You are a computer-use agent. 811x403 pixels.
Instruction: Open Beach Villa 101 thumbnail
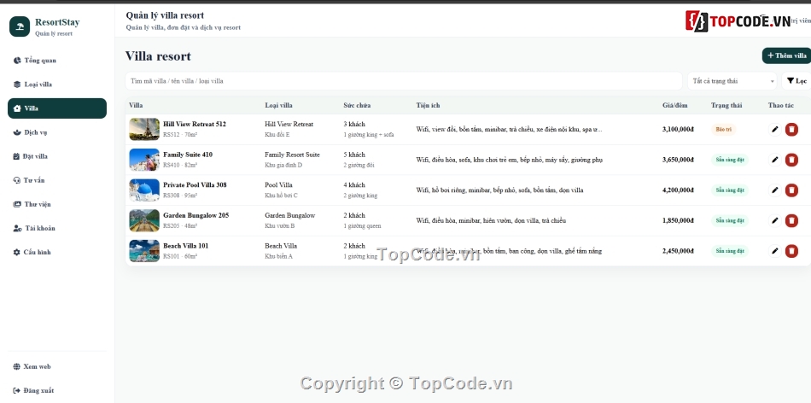144,251
